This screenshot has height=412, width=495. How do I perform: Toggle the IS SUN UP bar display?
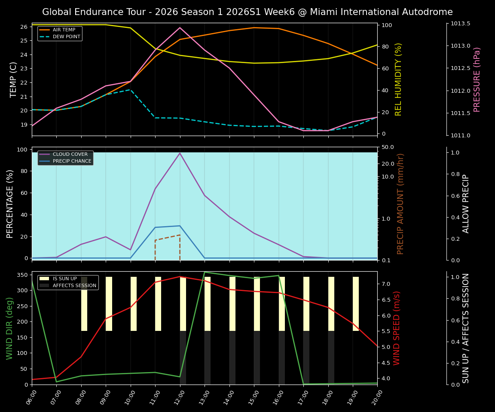click(x=64, y=278)
